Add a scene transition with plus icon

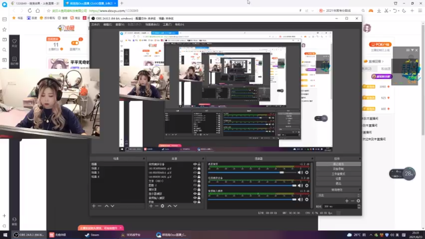(347, 201)
